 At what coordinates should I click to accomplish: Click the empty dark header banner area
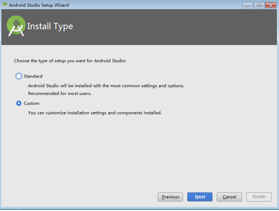coord(176,27)
